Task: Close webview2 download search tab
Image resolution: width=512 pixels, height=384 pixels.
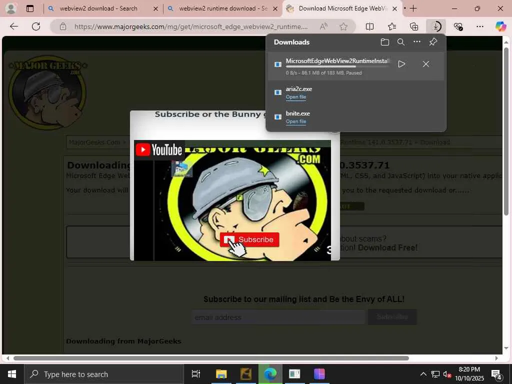Action: (156, 9)
